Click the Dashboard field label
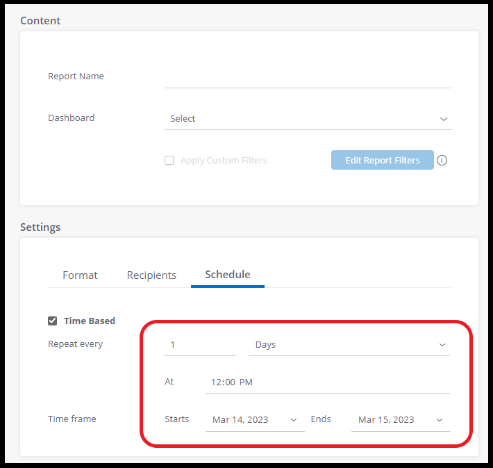 point(71,118)
